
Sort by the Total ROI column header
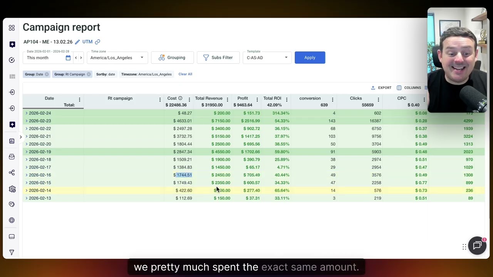point(272,98)
